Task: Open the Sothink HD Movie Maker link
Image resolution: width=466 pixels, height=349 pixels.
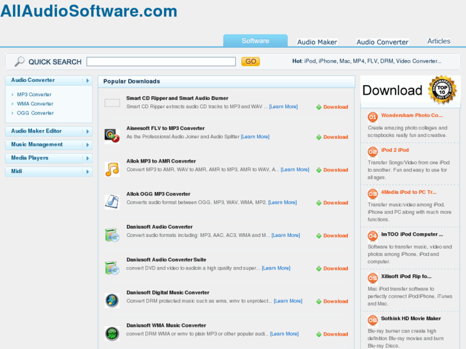Action: tap(411, 318)
